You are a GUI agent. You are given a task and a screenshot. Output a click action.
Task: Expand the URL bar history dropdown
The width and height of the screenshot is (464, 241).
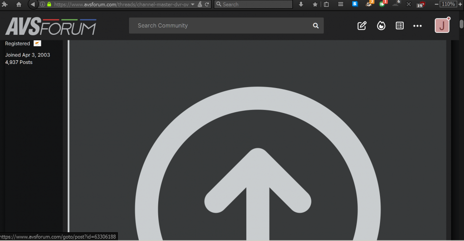pyautogui.click(x=193, y=4)
